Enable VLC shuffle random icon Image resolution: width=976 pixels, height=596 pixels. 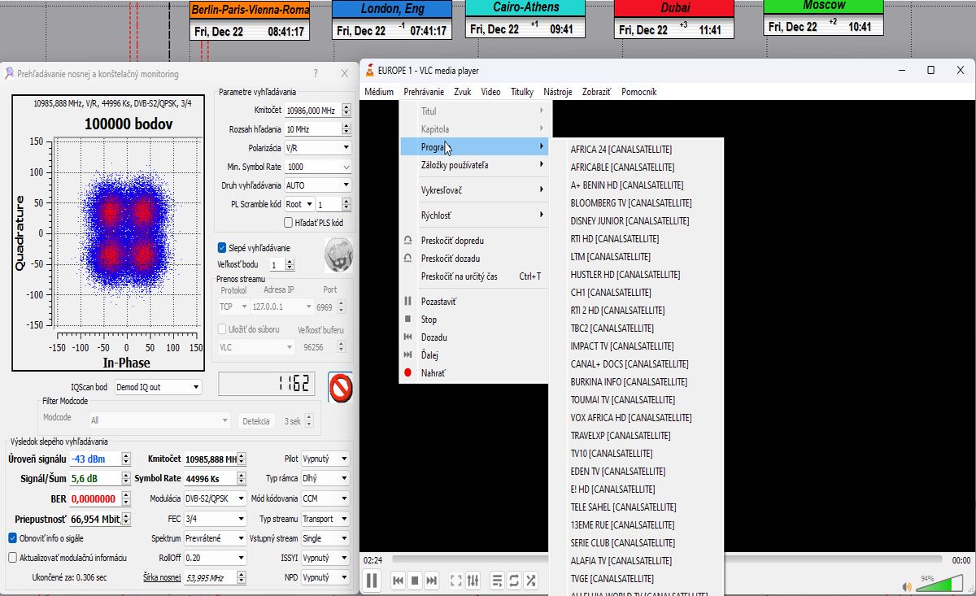(x=531, y=580)
